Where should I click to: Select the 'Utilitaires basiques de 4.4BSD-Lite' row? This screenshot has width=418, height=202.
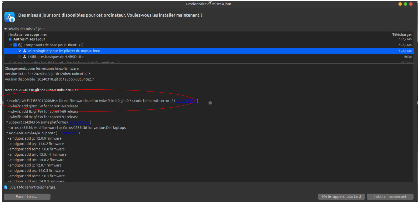209,57
